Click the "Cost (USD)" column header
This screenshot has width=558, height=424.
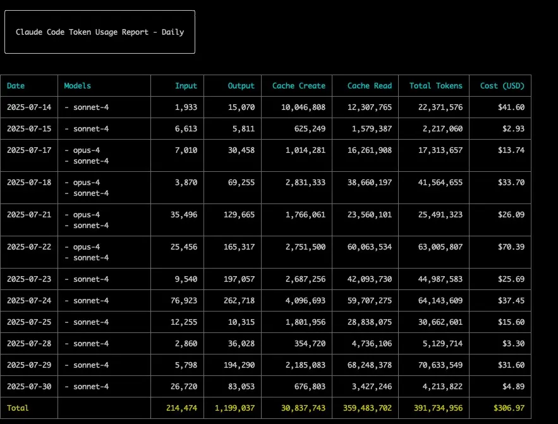pyautogui.click(x=502, y=86)
